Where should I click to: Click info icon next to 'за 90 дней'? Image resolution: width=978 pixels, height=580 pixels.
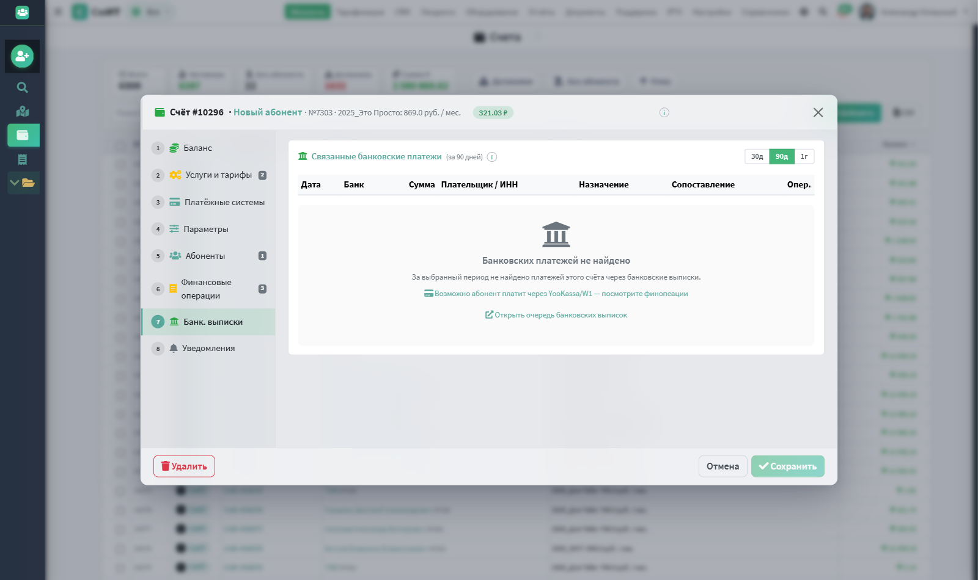492,157
